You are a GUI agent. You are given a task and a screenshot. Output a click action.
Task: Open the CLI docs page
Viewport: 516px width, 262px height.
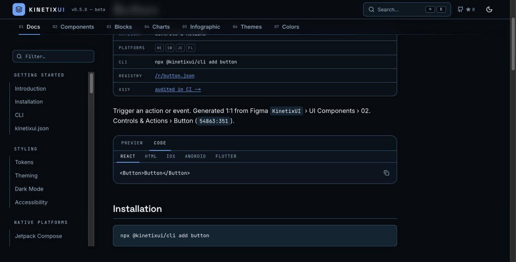coord(19,115)
